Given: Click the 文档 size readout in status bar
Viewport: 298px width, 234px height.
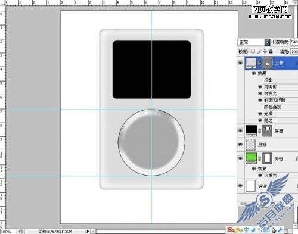Looking at the screenshot, I should [55, 232].
